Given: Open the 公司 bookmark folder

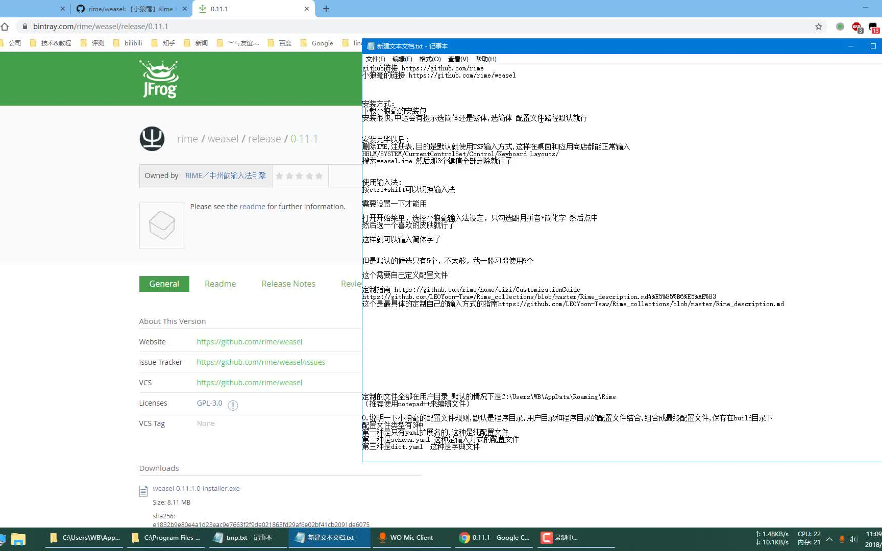Looking at the screenshot, I should tap(11, 43).
